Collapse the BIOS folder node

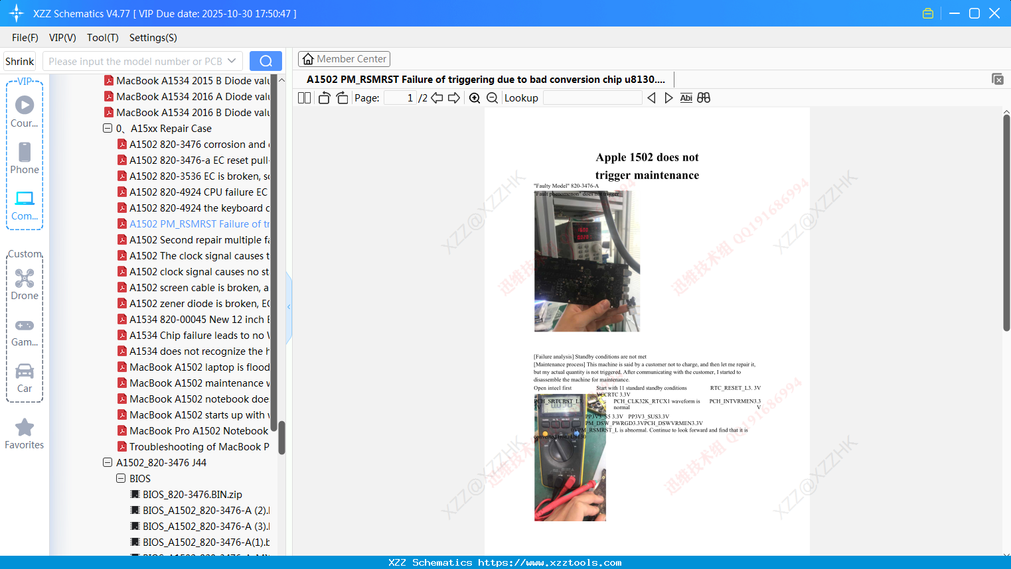121,479
